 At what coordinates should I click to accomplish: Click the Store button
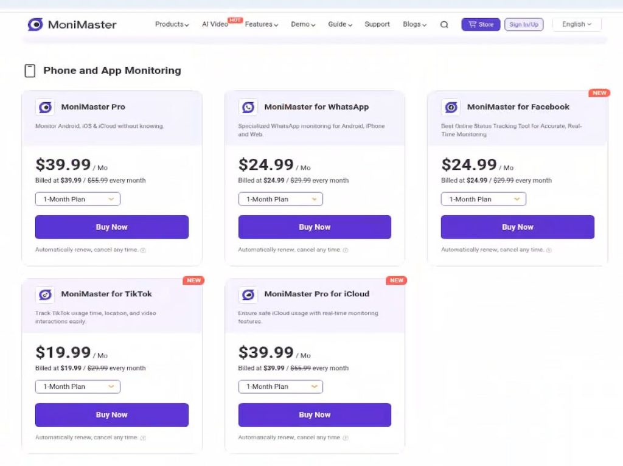481,24
